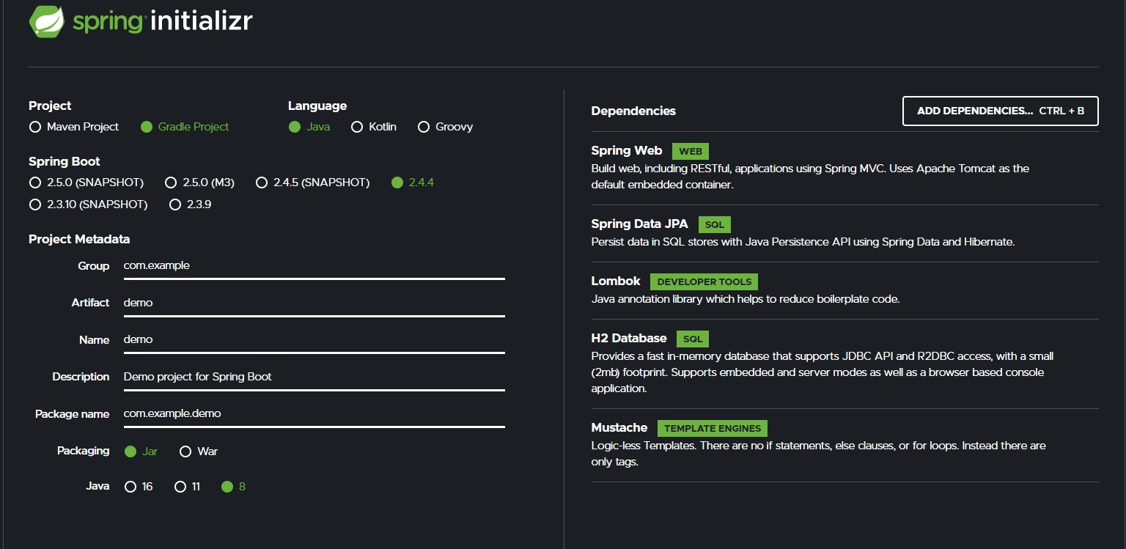Click the SQL badge beside H2 Database
The image size is (1126, 549).
point(693,339)
